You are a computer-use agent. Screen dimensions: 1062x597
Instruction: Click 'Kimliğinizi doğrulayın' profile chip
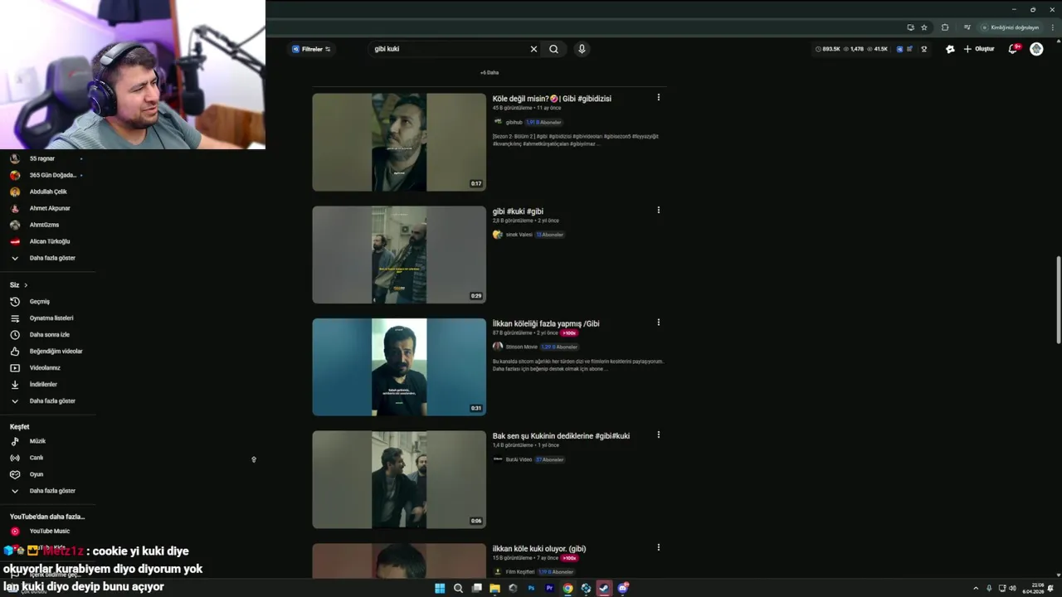(x=1009, y=27)
